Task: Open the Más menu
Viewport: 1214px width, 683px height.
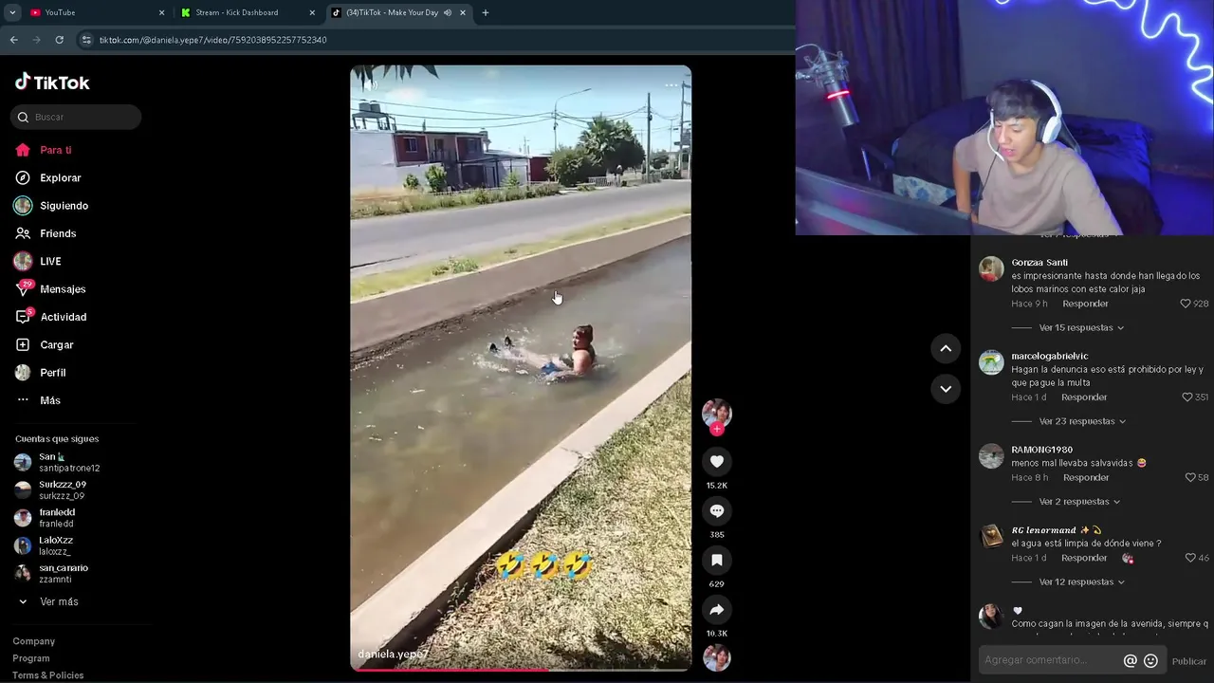Action: point(38,400)
